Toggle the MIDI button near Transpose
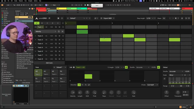 (186, 95)
